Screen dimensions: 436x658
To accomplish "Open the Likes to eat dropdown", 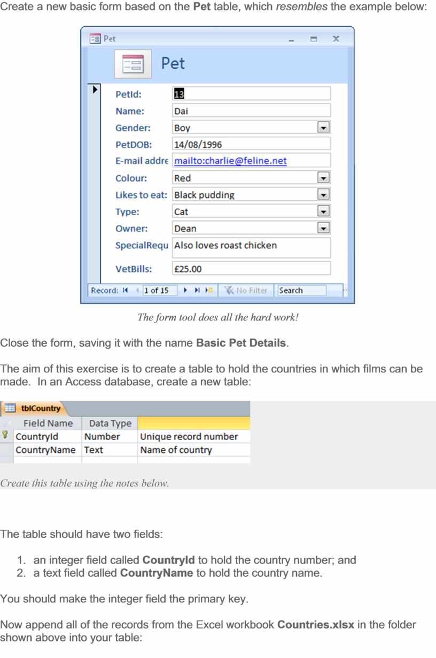I will [x=323, y=195].
